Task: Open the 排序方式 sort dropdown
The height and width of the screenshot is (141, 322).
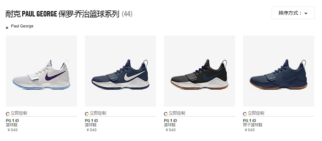Action: (x=293, y=13)
